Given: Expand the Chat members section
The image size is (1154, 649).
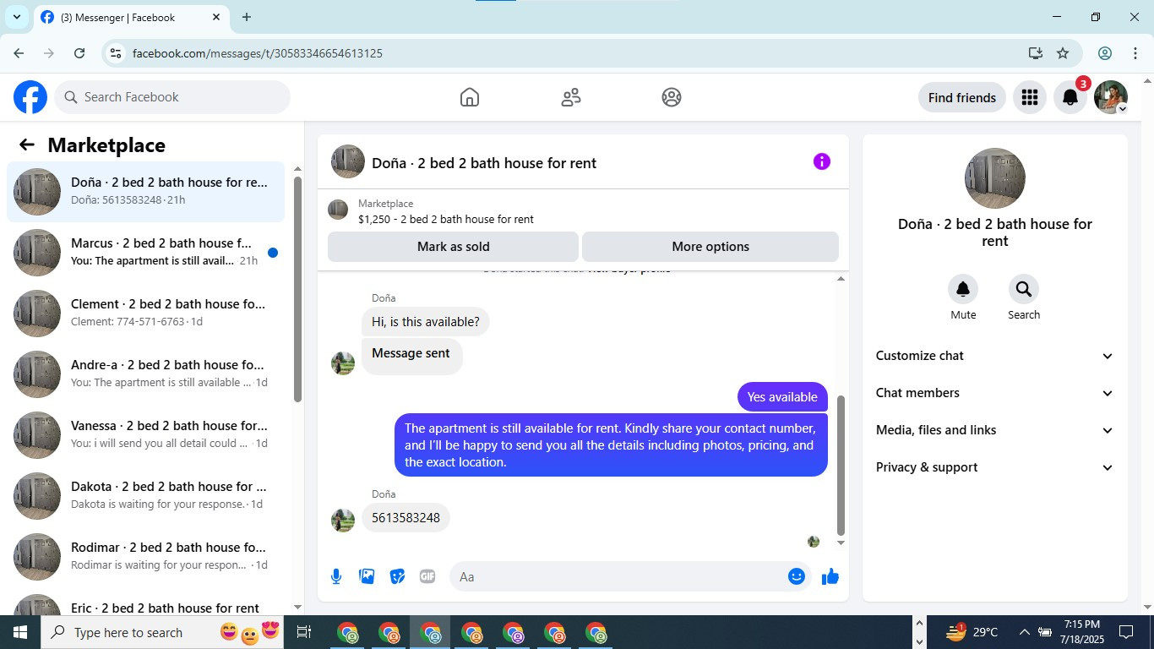Looking at the screenshot, I should 994,393.
